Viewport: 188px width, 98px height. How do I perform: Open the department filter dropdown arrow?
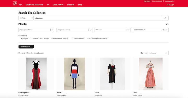click(167, 30)
